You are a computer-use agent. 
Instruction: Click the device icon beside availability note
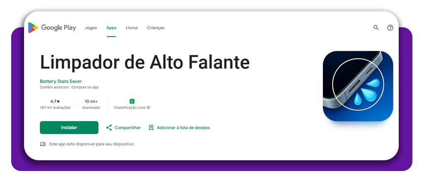click(x=43, y=144)
